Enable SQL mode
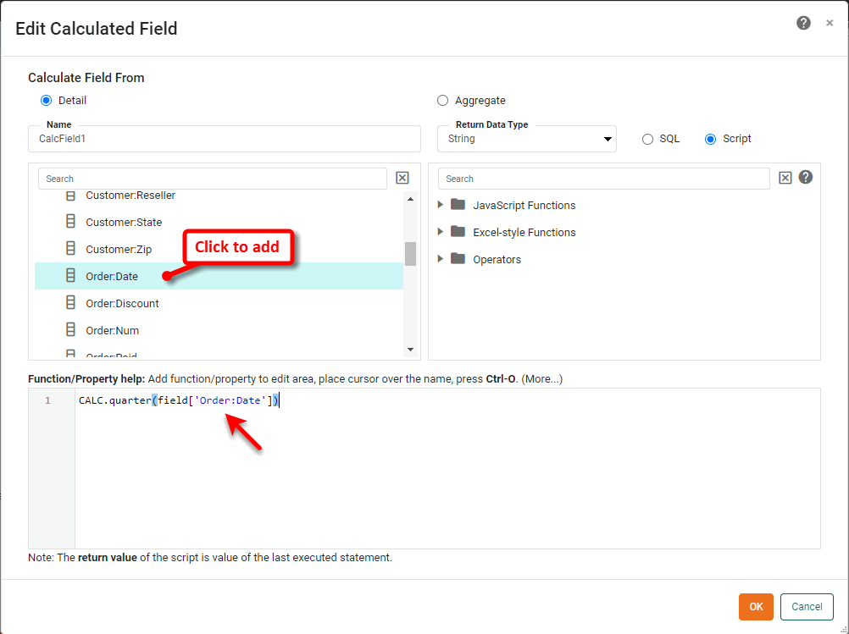Screen dimensions: 849x634 [646, 139]
